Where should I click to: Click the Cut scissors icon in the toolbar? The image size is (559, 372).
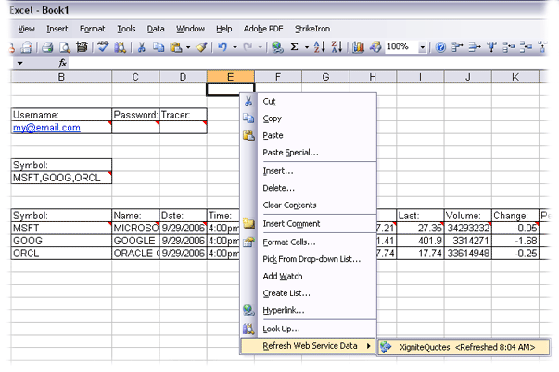pos(142,47)
